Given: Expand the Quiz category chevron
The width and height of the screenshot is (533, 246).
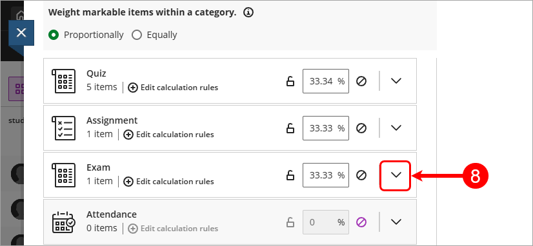Looking at the screenshot, I should click(x=396, y=80).
